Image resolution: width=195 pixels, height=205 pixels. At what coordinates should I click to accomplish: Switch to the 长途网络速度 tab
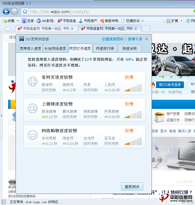[55, 48]
